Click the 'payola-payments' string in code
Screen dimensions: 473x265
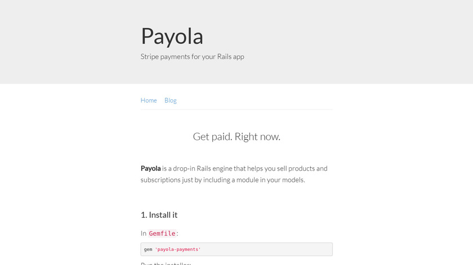(x=178, y=249)
